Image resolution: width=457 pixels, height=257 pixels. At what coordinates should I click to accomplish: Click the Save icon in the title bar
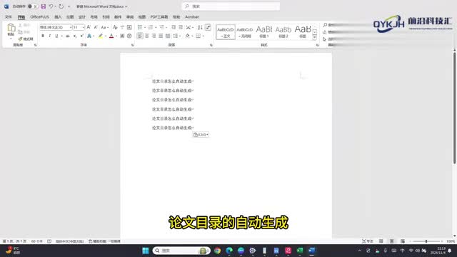pyautogui.click(x=43, y=6)
